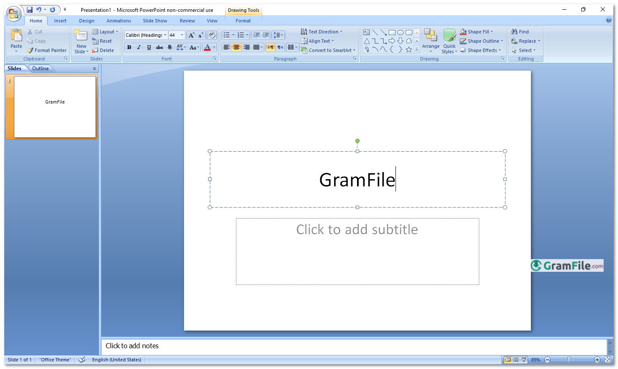The height and width of the screenshot is (369, 618).
Task: Switch to the Outline pane tab
Action: (x=41, y=68)
